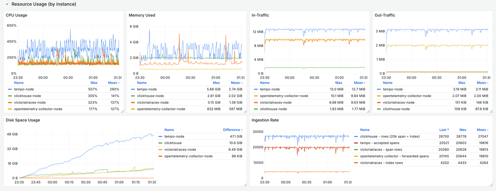The image size is (496, 191).
Task: Open the Disk Space Usage panel title menu
Action: (23, 120)
